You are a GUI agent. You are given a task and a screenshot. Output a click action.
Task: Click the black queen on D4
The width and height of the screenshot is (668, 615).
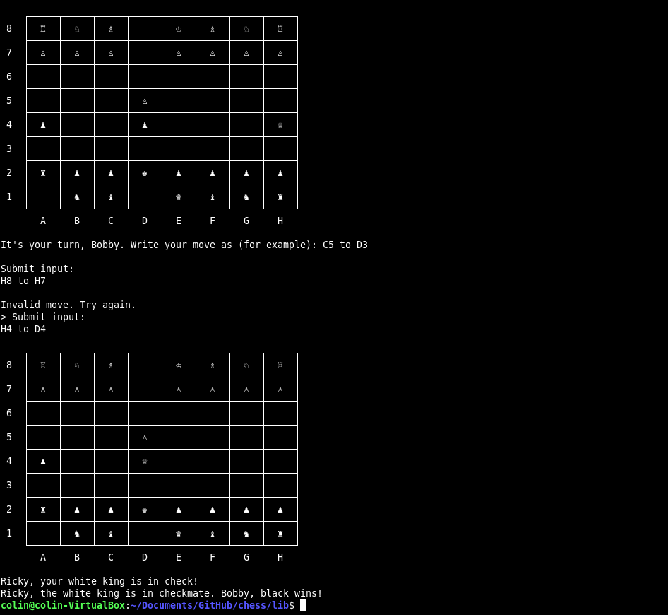click(x=145, y=461)
